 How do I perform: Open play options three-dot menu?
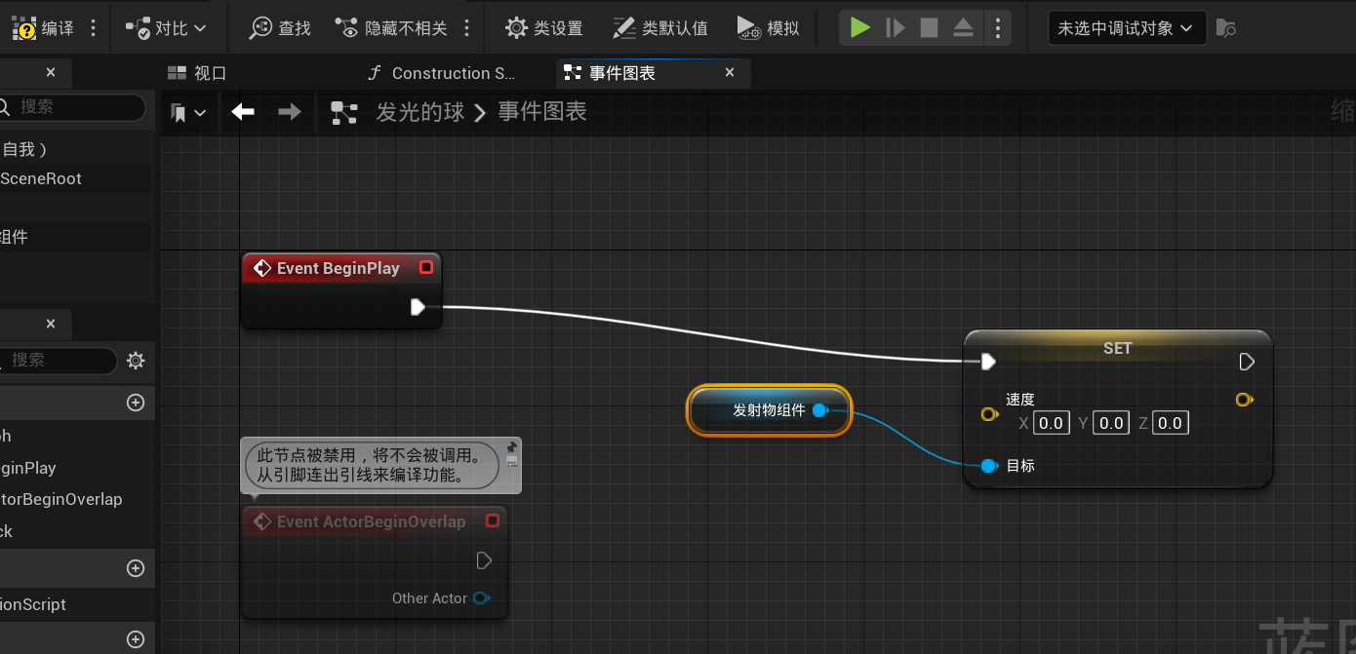pyautogui.click(x=997, y=28)
